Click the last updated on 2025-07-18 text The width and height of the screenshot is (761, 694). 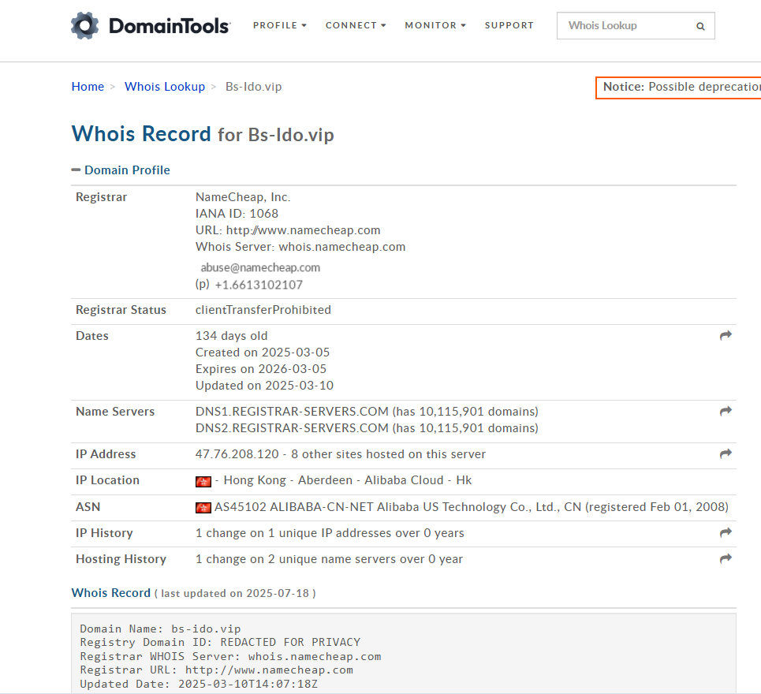coord(235,593)
